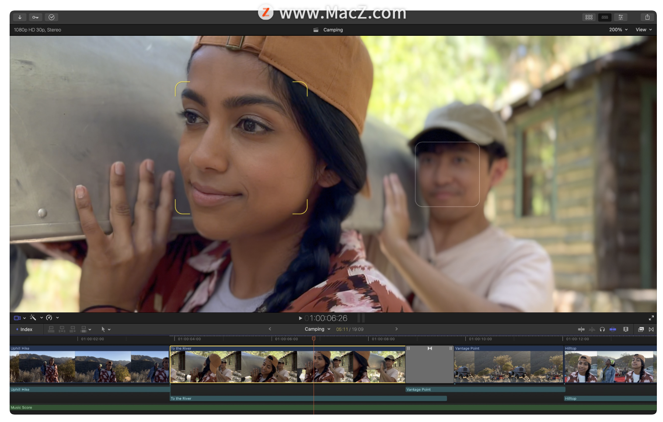663x422 pixels.
Task: Click the retime speedometer icon
Action: pyautogui.click(x=49, y=318)
